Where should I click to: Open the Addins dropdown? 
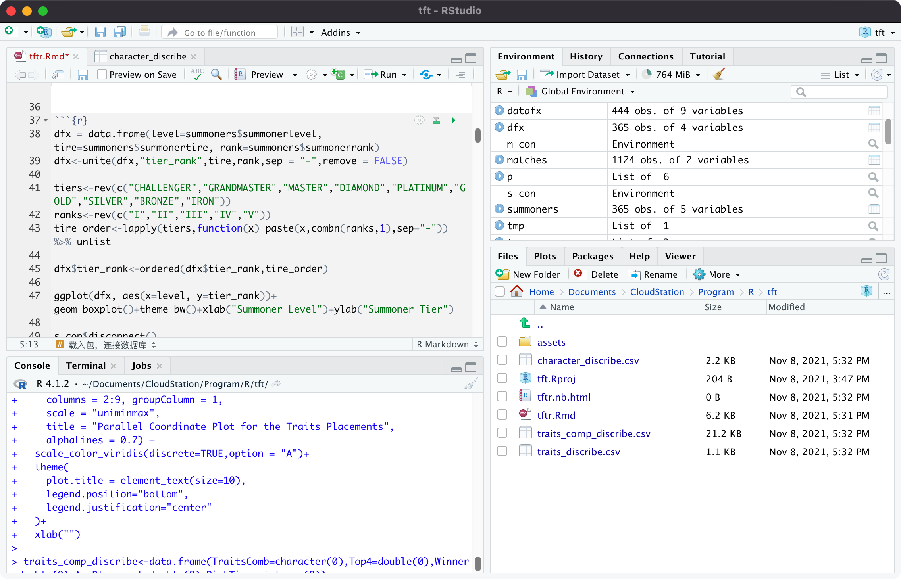(341, 33)
